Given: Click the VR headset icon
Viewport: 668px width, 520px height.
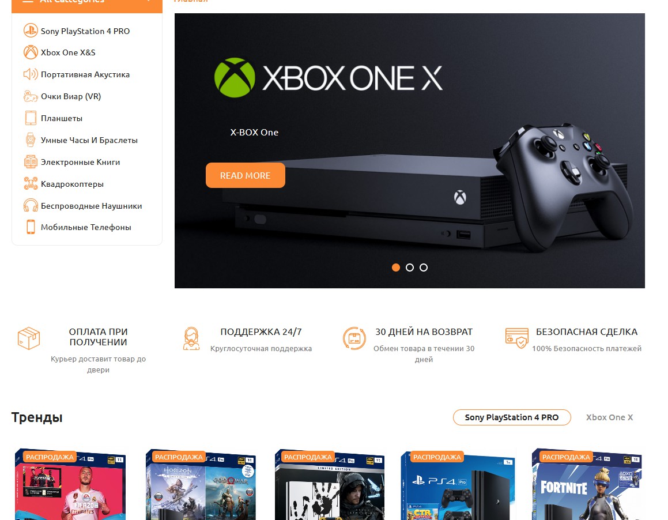Looking at the screenshot, I should tap(31, 96).
